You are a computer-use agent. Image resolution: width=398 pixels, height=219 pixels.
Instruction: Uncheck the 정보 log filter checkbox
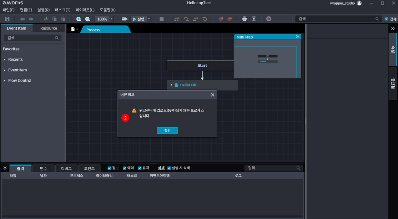[110, 168]
